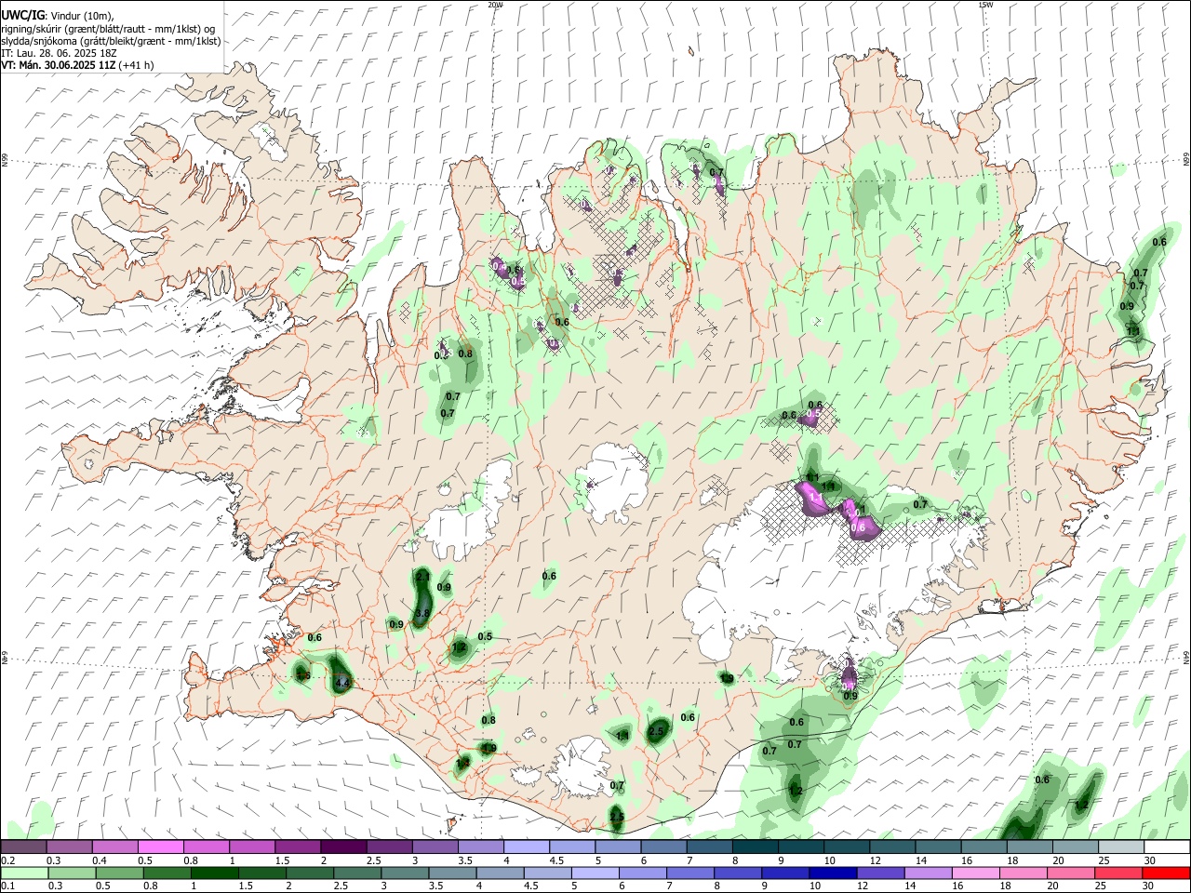Select the 2.1 precipitation value on the map

[x=422, y=578]
